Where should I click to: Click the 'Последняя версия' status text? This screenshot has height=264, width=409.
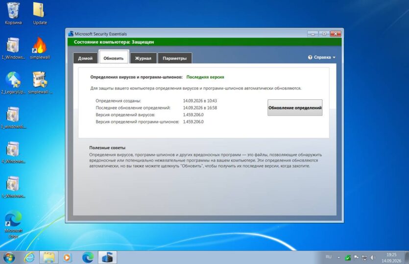(x=205, y=77)
